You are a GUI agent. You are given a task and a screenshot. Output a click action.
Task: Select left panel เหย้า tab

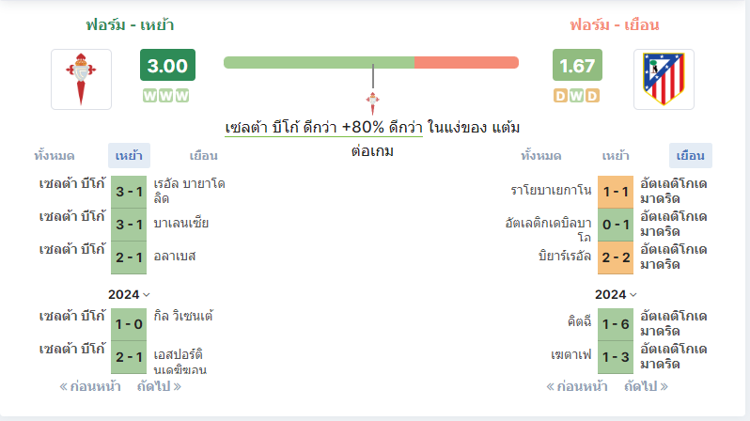coord(129,155)
